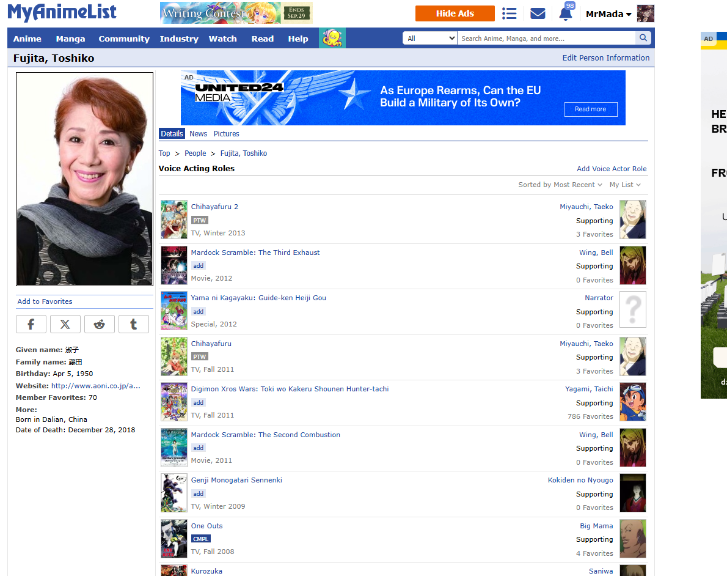Click the Writing Contest banner
Screen dimensions: 727x576
pyautogui.click(x=236, y=13)
